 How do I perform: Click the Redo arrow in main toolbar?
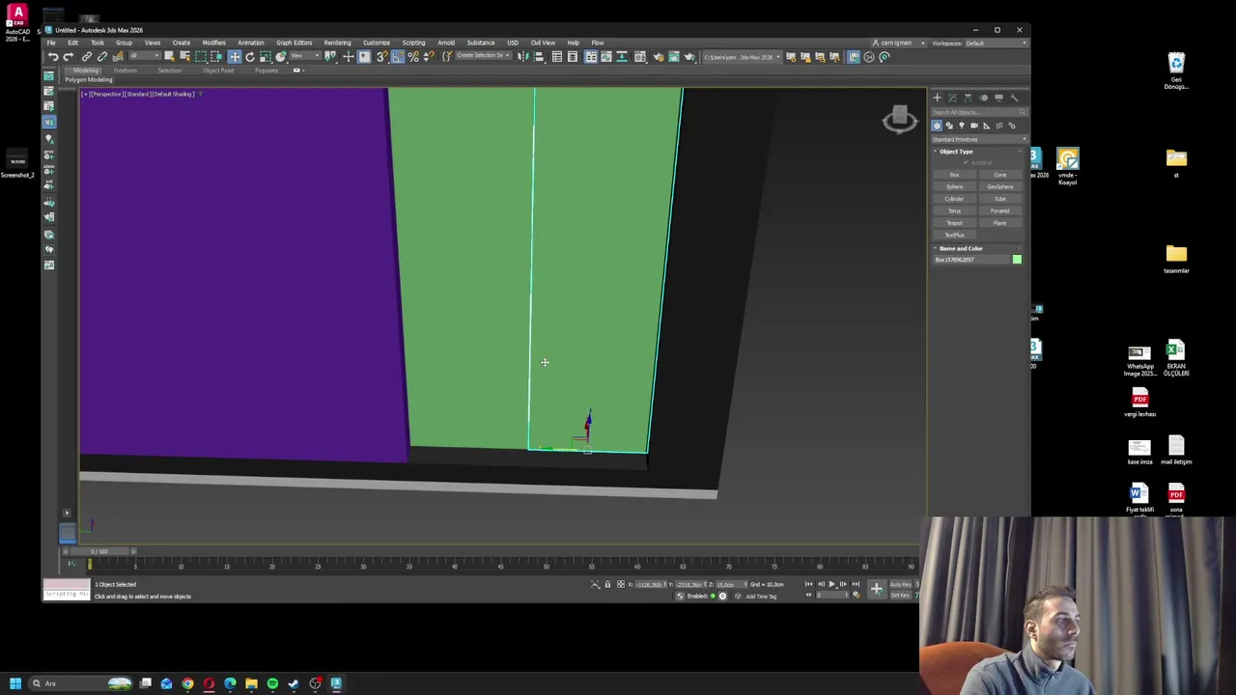69,56
